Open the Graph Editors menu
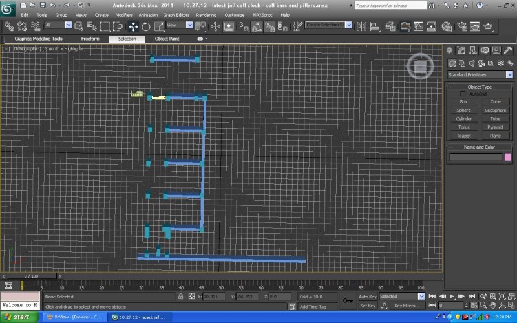Screen dimensions: 517x323 point(176,15)
